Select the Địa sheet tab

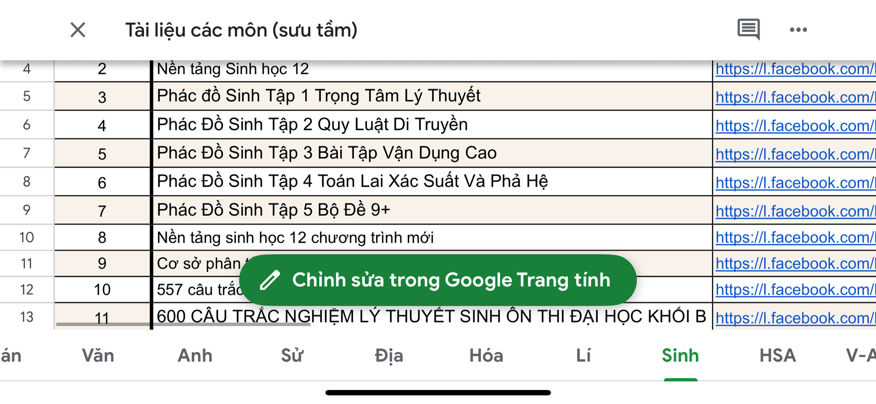389,355
